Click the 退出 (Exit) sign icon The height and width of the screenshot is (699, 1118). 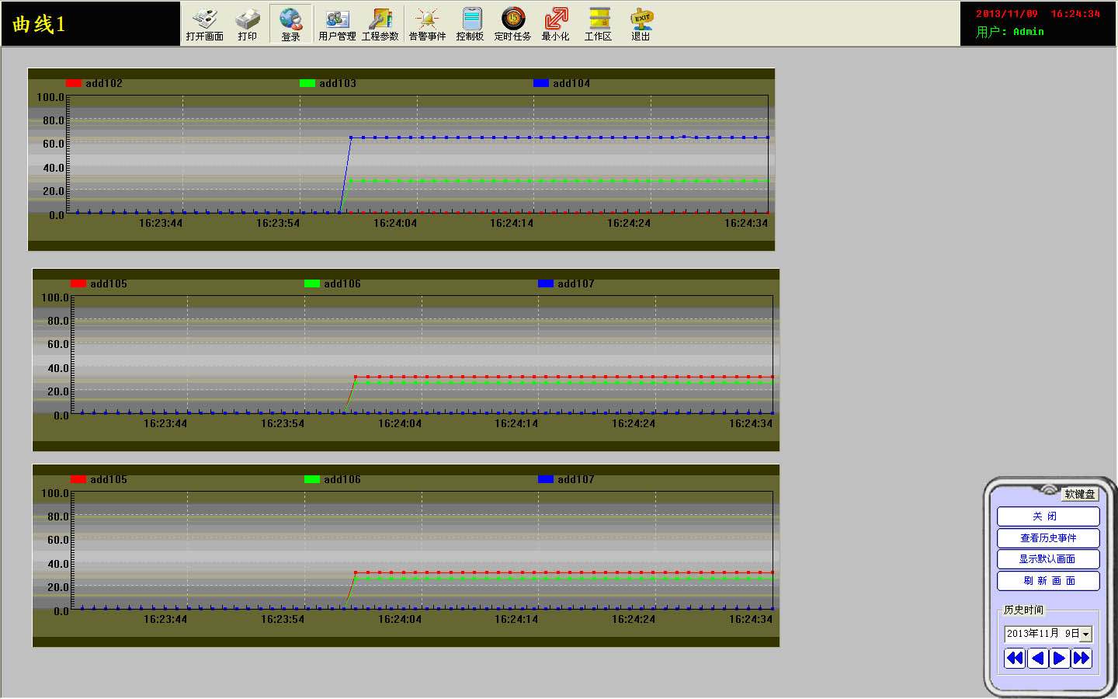click(641, 23)
